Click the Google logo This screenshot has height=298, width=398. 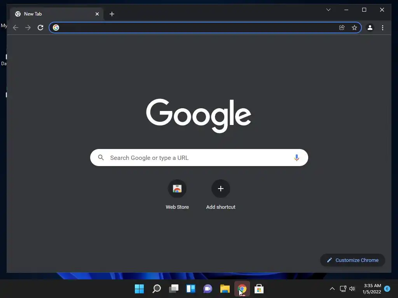pyautogui.click(x=199, y=116)
